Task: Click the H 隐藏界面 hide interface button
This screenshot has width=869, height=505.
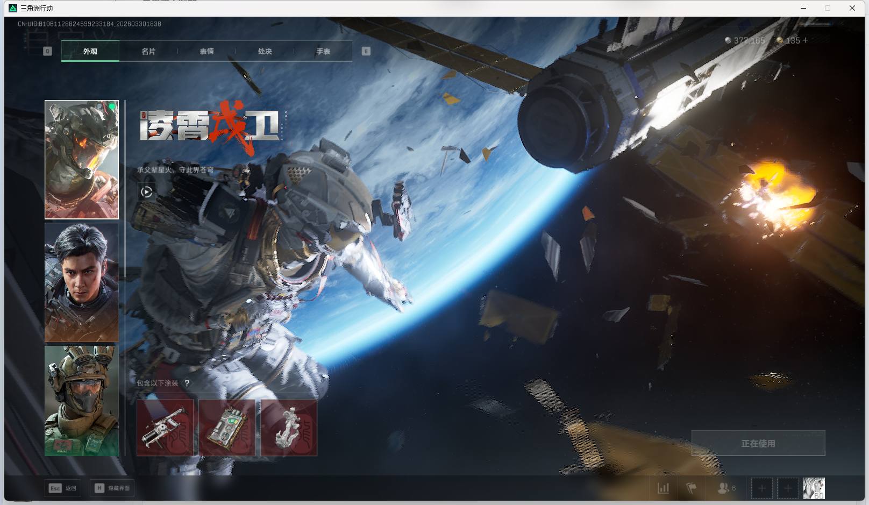Action: [x=112, y=488]
